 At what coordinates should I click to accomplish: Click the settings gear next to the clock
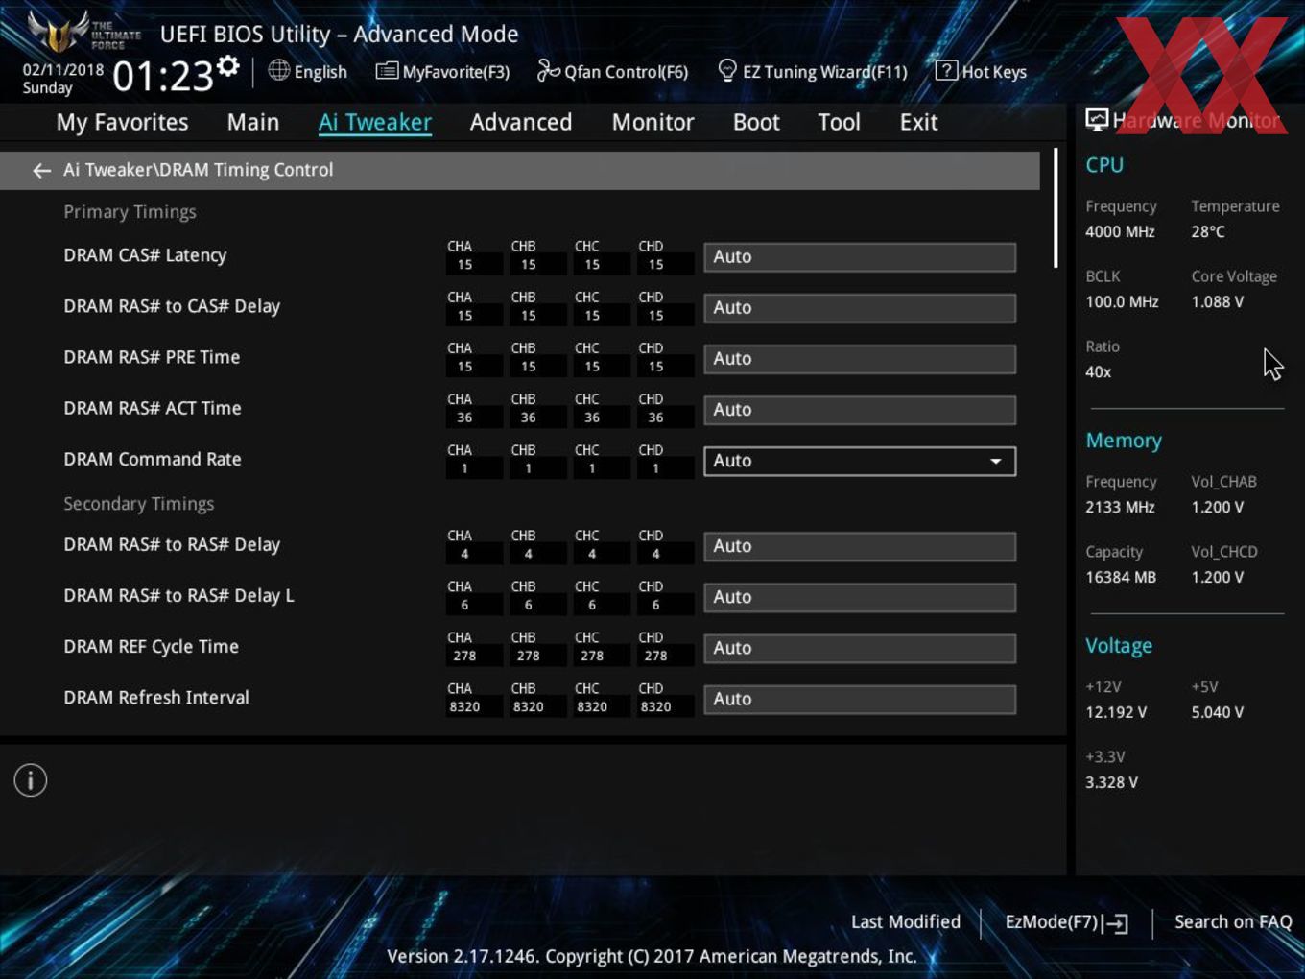(227, 66)
